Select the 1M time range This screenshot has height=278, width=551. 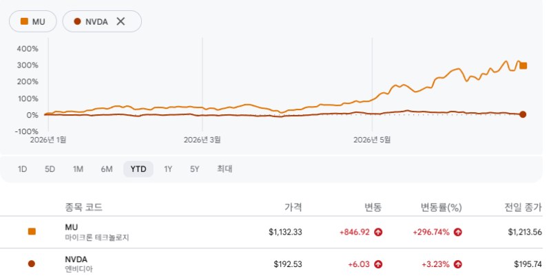tap(78, 169)
